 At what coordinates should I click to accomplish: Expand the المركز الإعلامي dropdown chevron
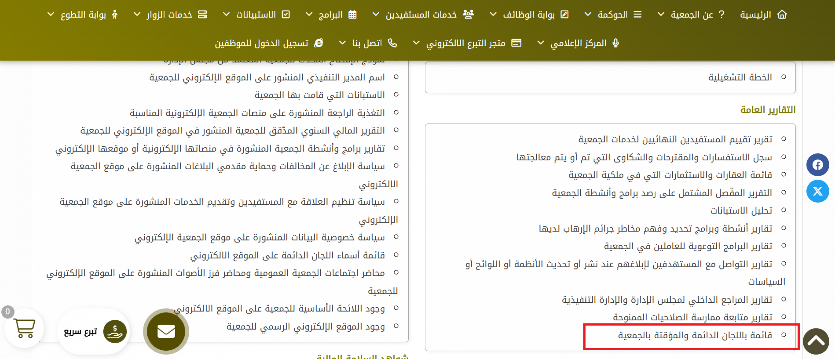540,43
